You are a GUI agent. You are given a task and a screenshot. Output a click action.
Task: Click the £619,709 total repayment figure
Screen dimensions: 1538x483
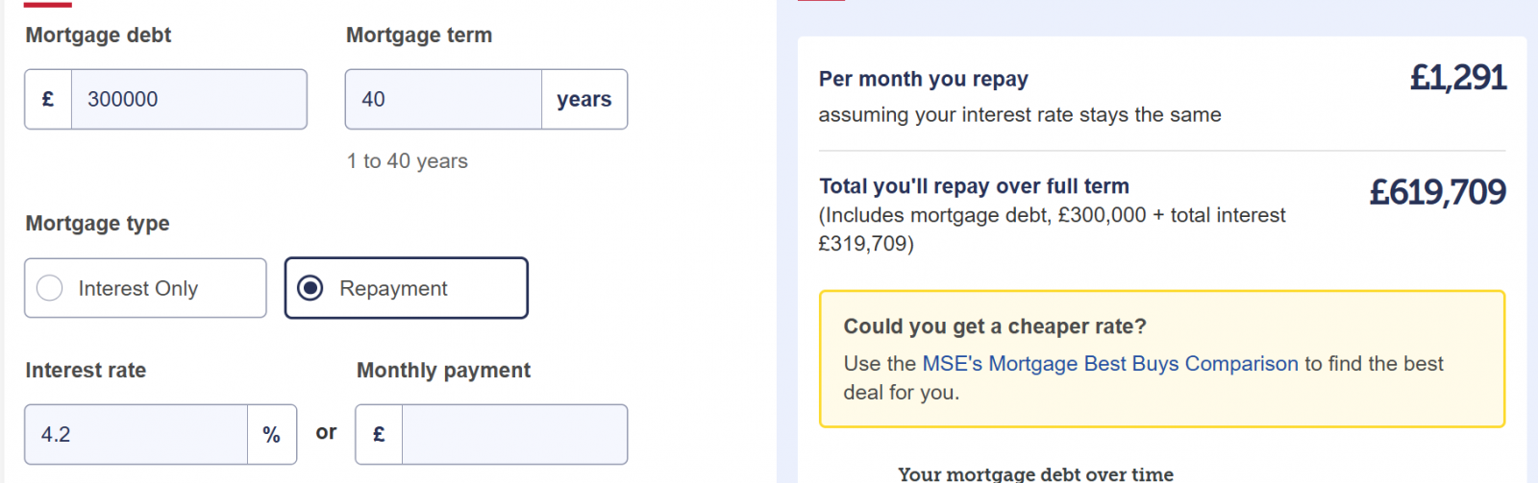1438,192
